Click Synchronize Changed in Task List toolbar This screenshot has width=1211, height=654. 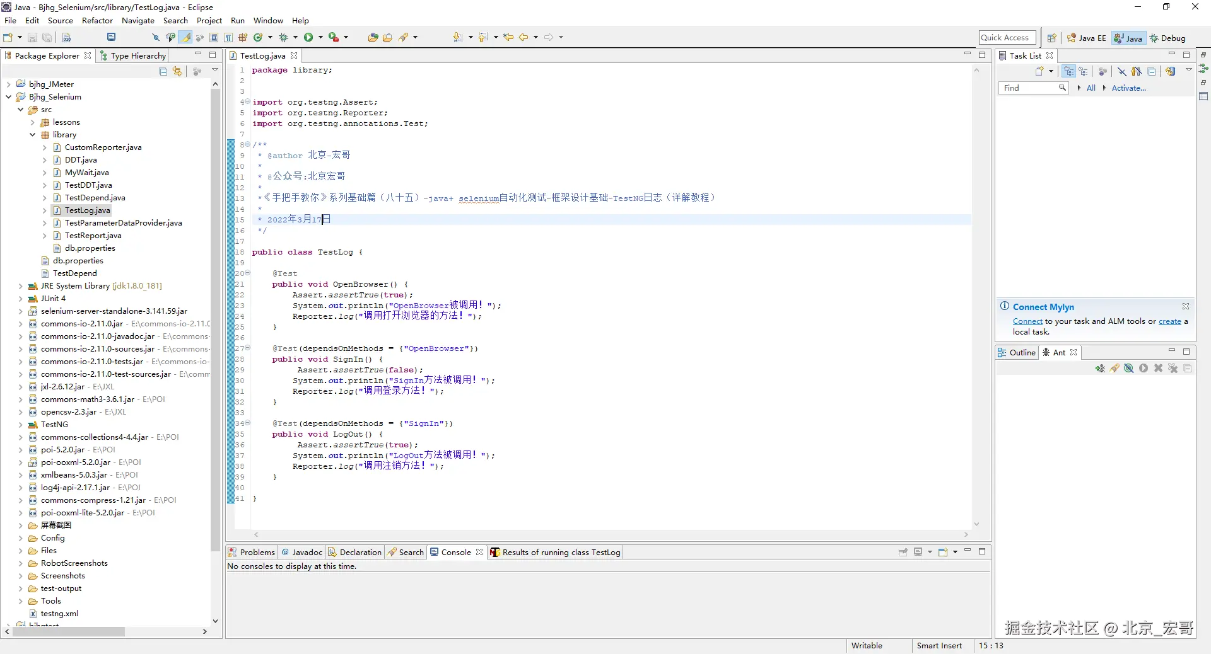point(1170,71)
